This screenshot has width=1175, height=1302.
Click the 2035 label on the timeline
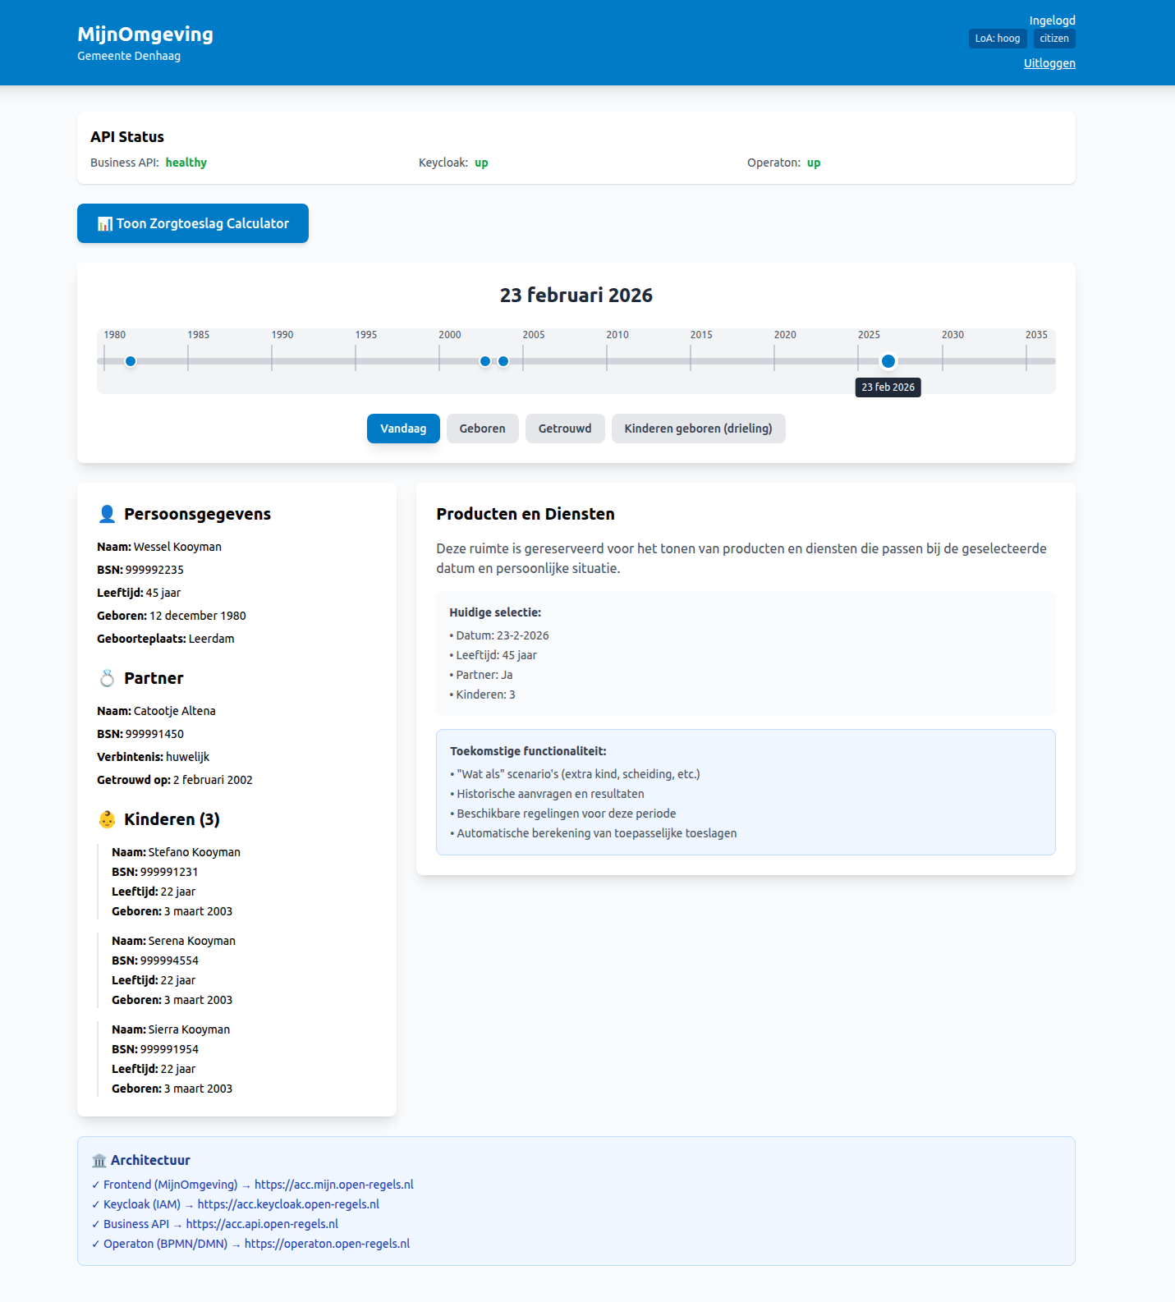pos(1036,335)
